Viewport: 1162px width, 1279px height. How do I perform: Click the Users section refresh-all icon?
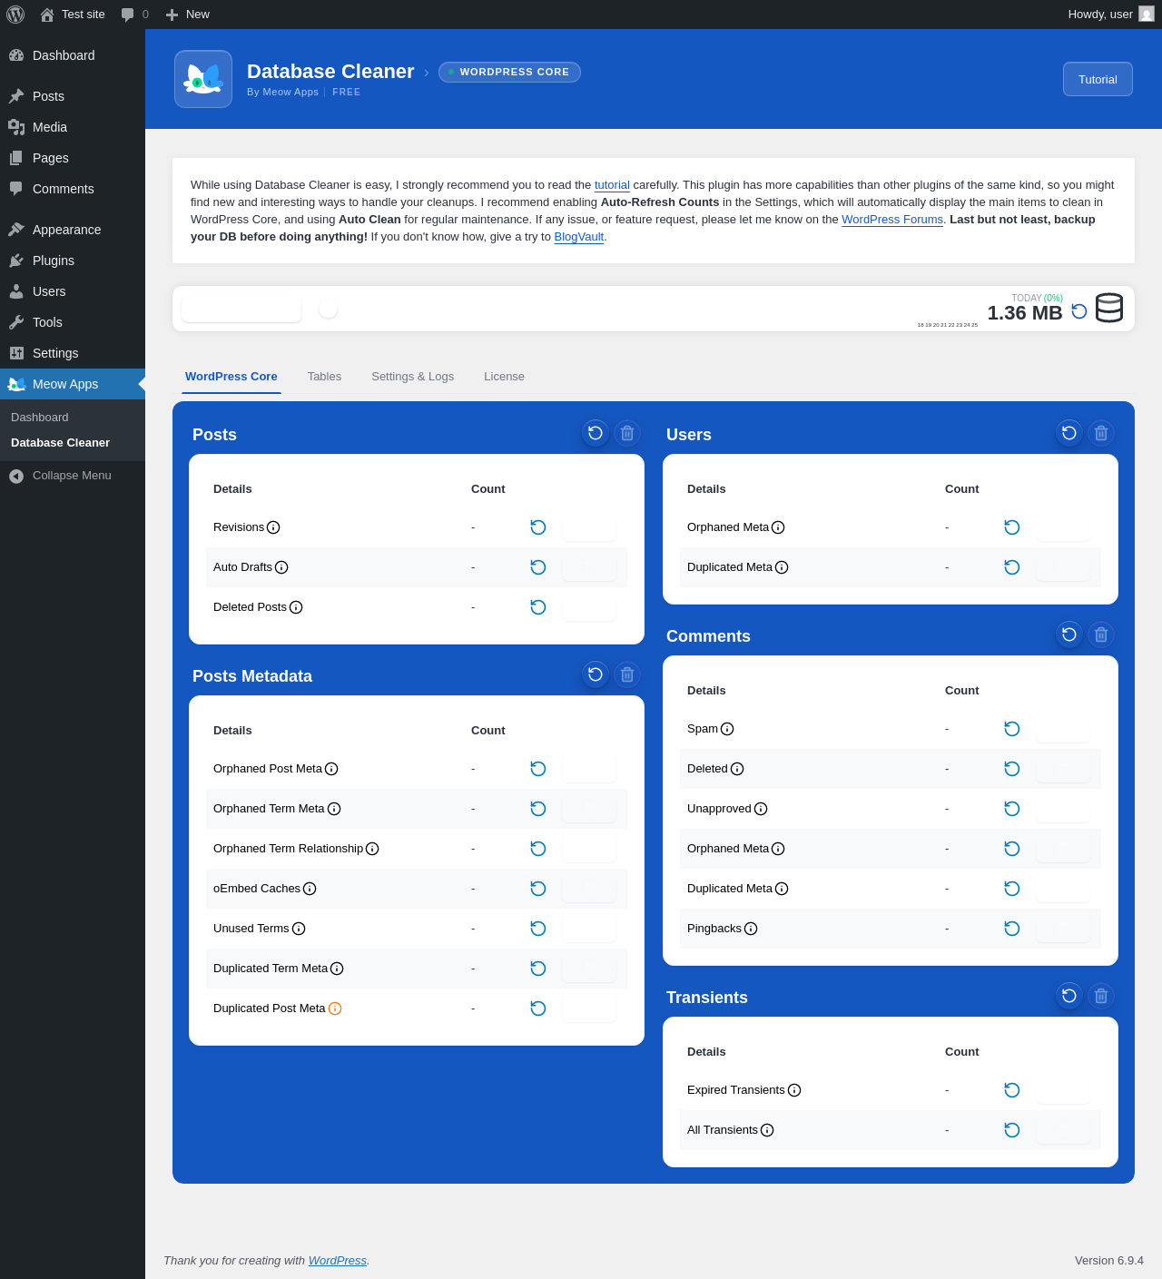pos(1069,433)
